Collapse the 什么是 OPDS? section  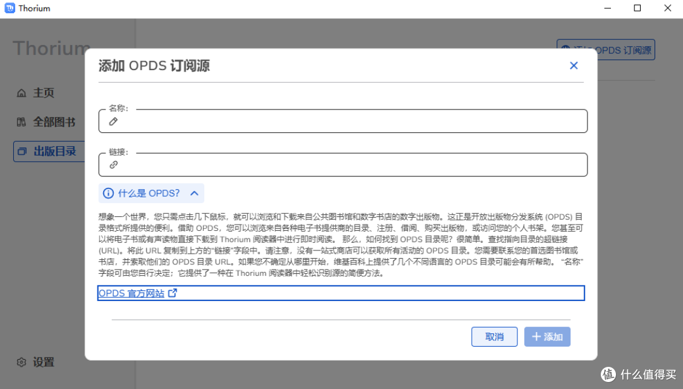click(151, 193)
